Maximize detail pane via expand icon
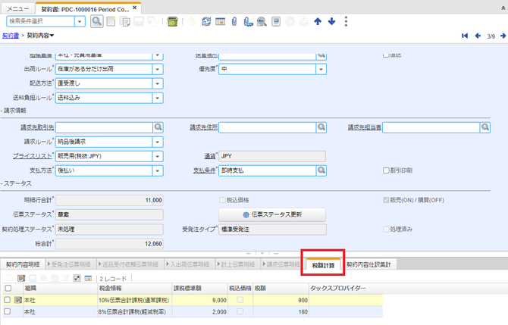The height and width of the screenshot is (325, 508). (x=77, y=278)
